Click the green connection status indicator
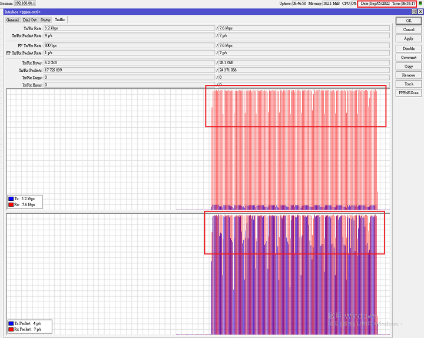Image resolution: width=424 pixels, height=338 pixels. (420, 4)
